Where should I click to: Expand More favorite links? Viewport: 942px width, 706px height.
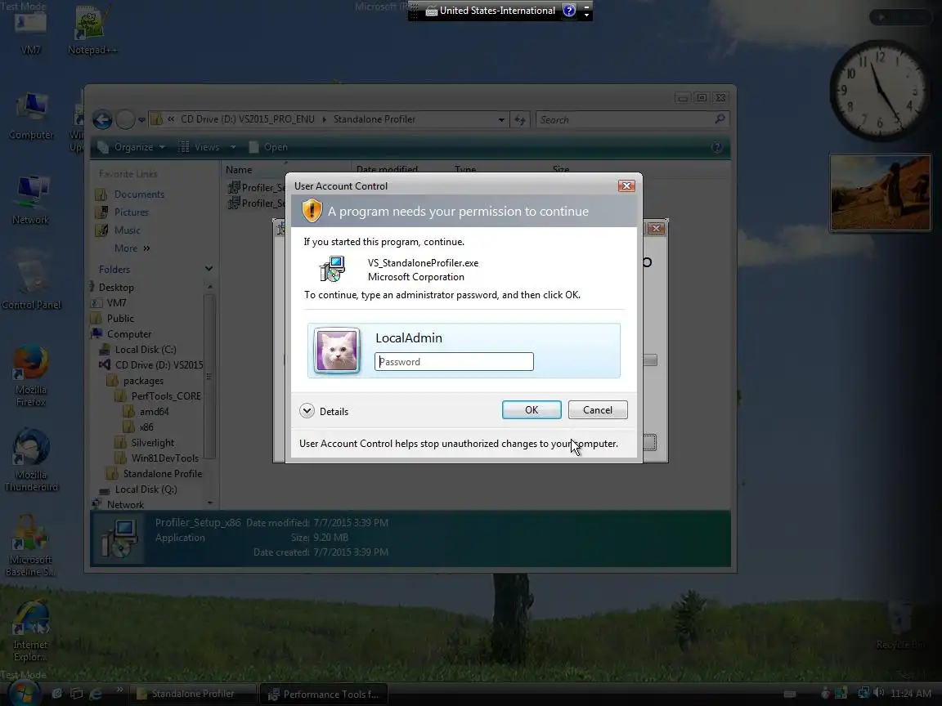[x=132, y=248]
